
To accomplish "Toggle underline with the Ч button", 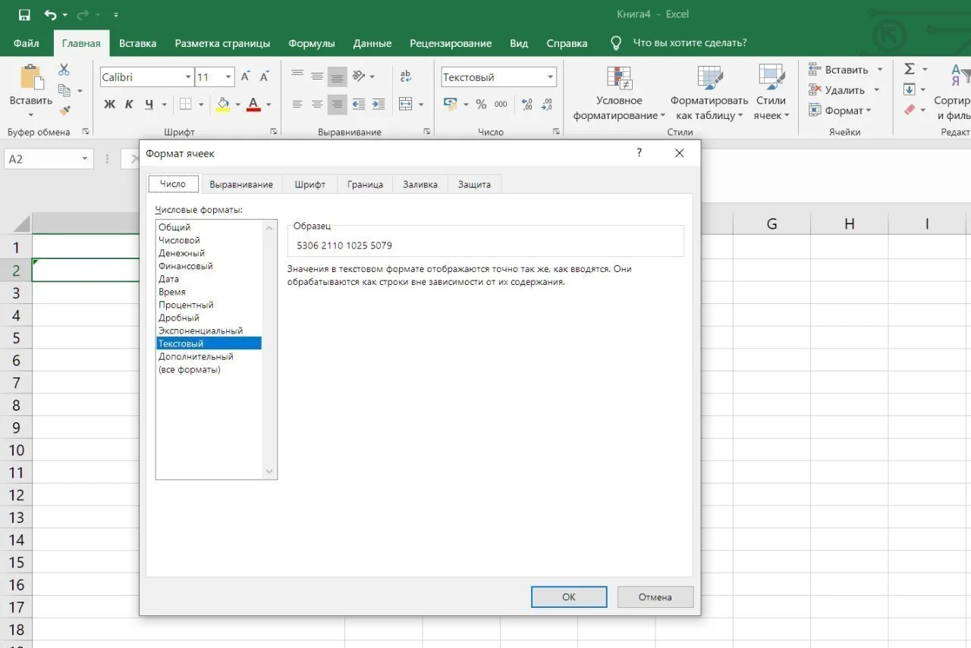I will (x=149, y=104).
